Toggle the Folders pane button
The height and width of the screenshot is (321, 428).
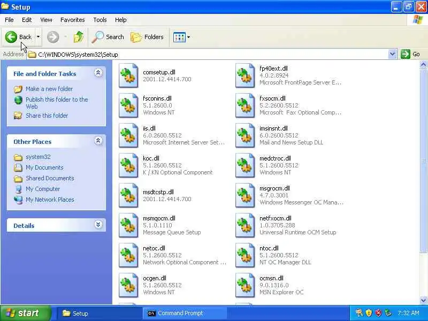coord(147,37)
